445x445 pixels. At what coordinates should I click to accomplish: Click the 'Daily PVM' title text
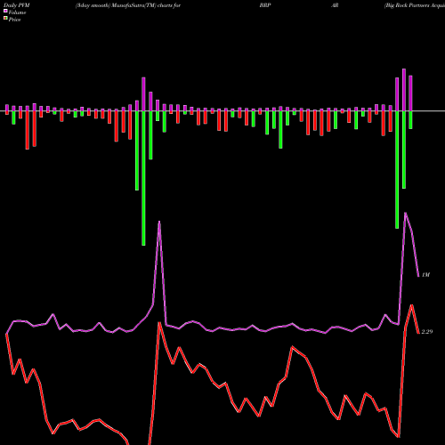(17, 5)
